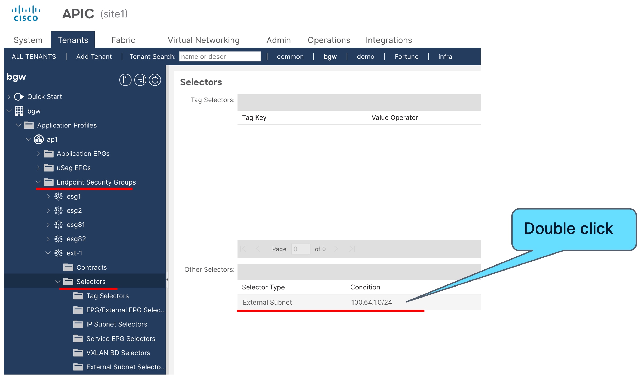This screenshot has height=378, width=641.
Task: Open the Integrations tab
Action: click(x=389, y=40)
